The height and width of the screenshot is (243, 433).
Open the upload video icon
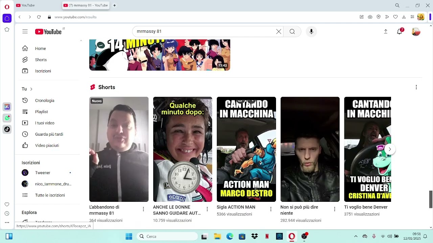[x=386, y=31]
